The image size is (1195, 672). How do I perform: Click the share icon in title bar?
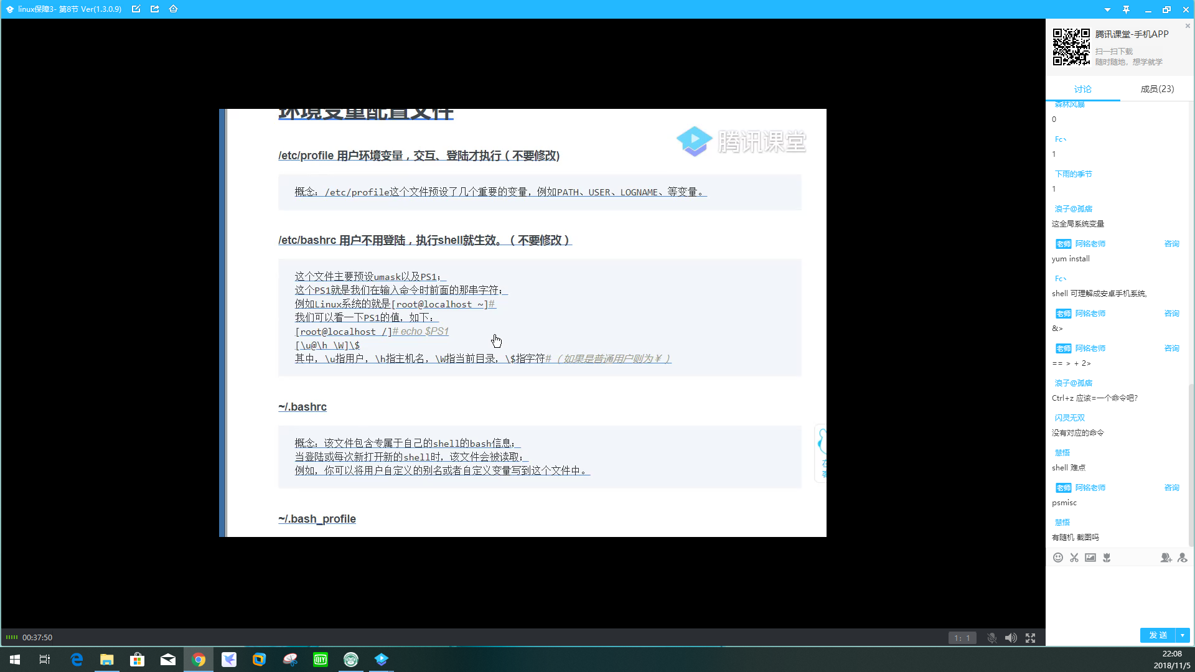click(x=155, y=9)
